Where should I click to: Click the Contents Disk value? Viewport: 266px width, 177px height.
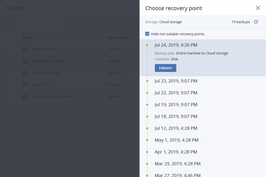(x=174, y=59)
